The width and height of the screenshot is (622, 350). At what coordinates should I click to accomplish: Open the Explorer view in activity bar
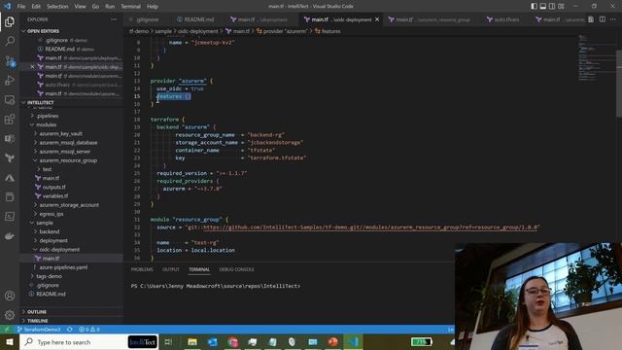click(x=10, y=21)
